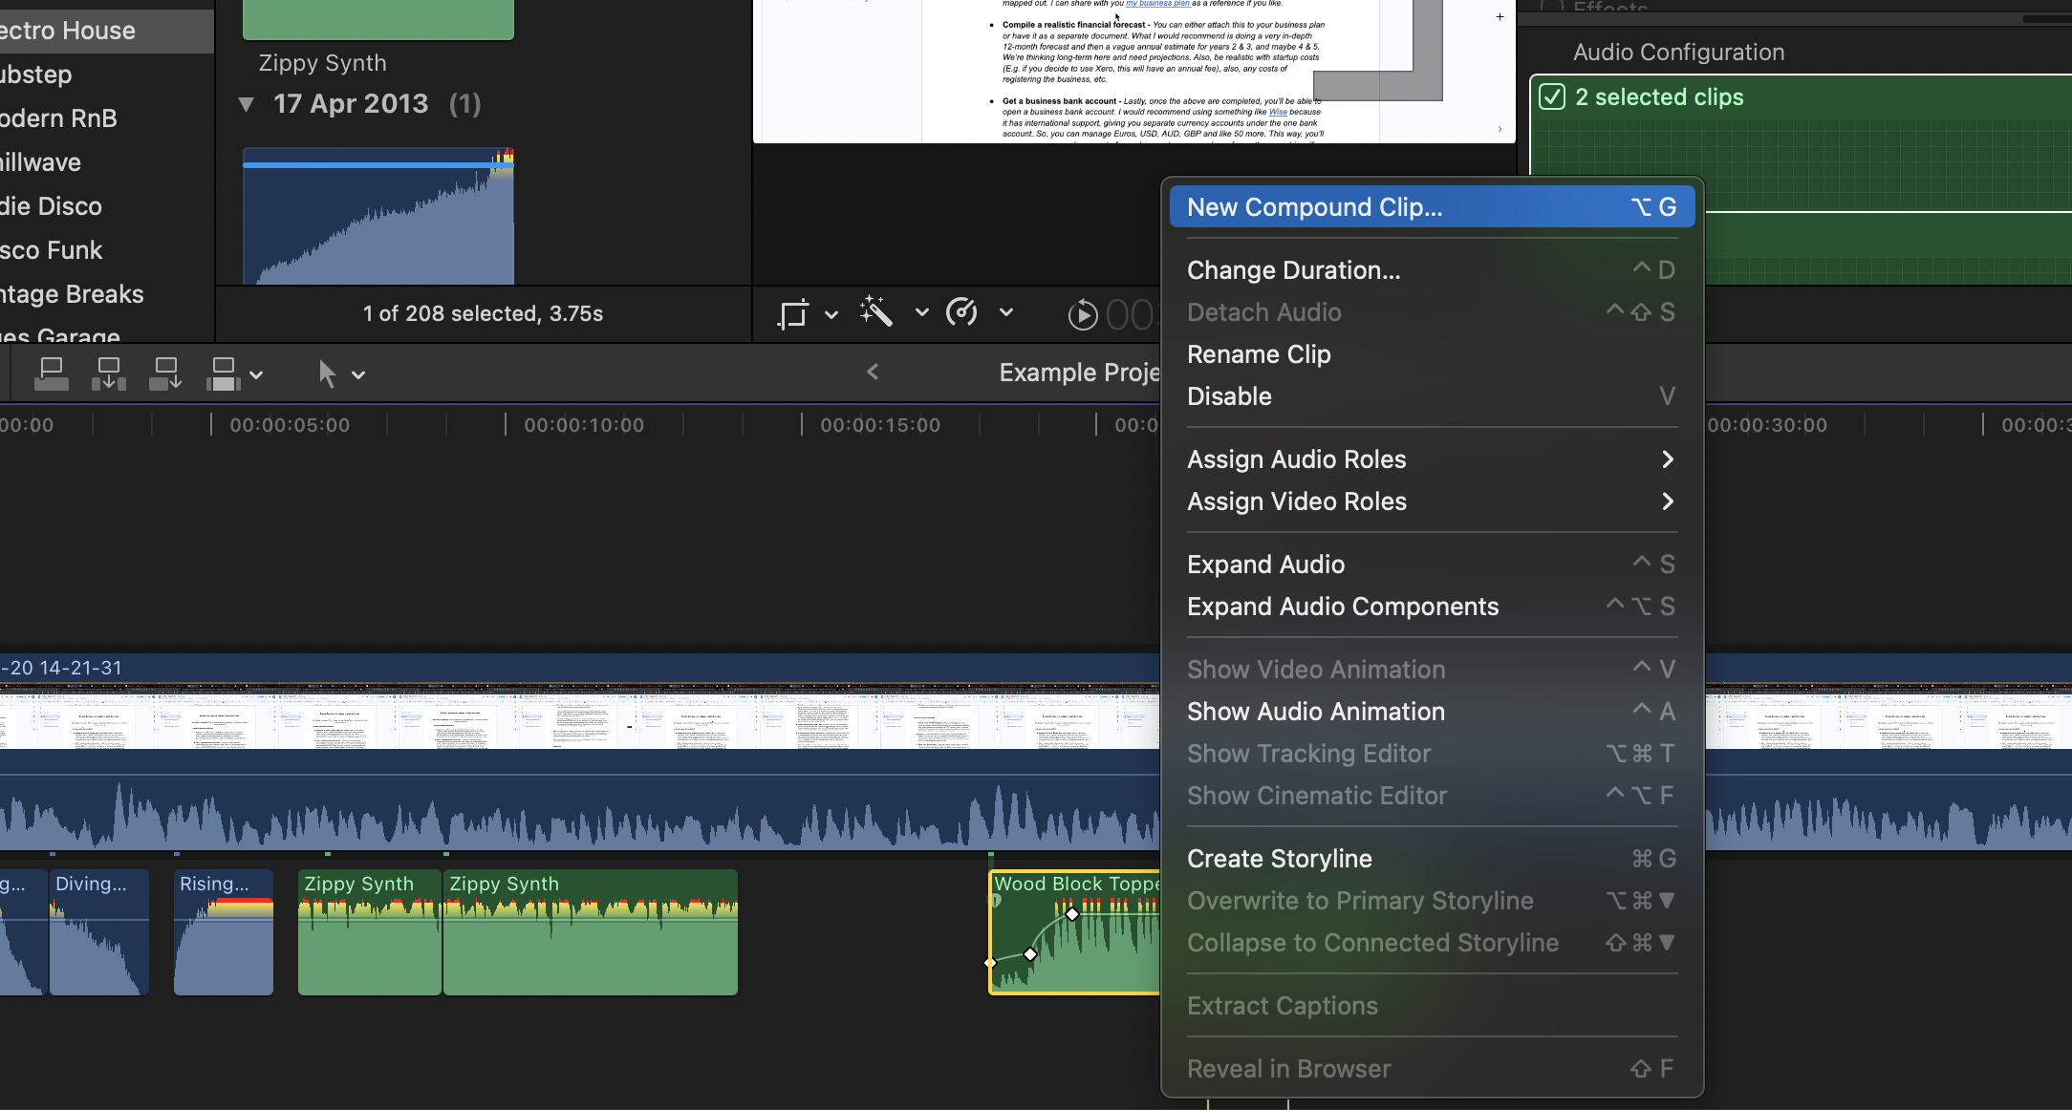The width and height of the screenshot is (2072, 1110).
Task: Open the retime options dropdown chevron
Action: 1006,312
